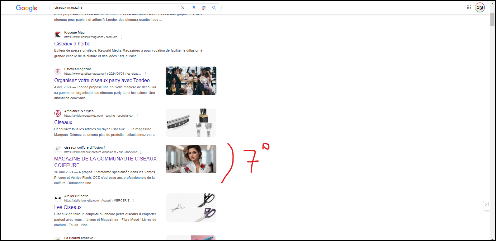Click the woman portrait thumbnail

191,159
